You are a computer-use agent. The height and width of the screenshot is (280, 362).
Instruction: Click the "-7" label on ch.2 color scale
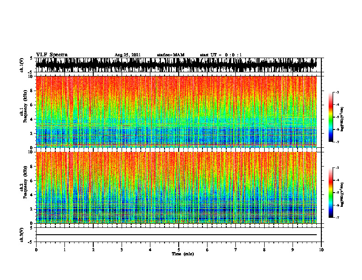pos(337,217)
